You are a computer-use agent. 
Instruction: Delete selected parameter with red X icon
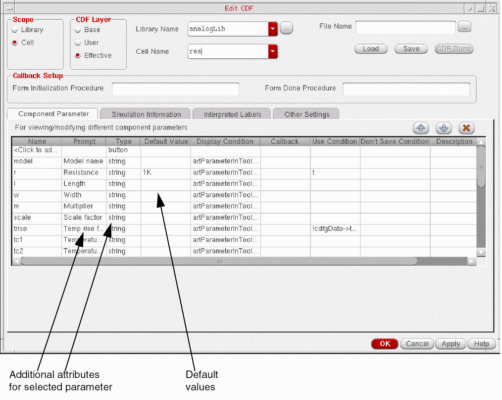pos(466,128)
